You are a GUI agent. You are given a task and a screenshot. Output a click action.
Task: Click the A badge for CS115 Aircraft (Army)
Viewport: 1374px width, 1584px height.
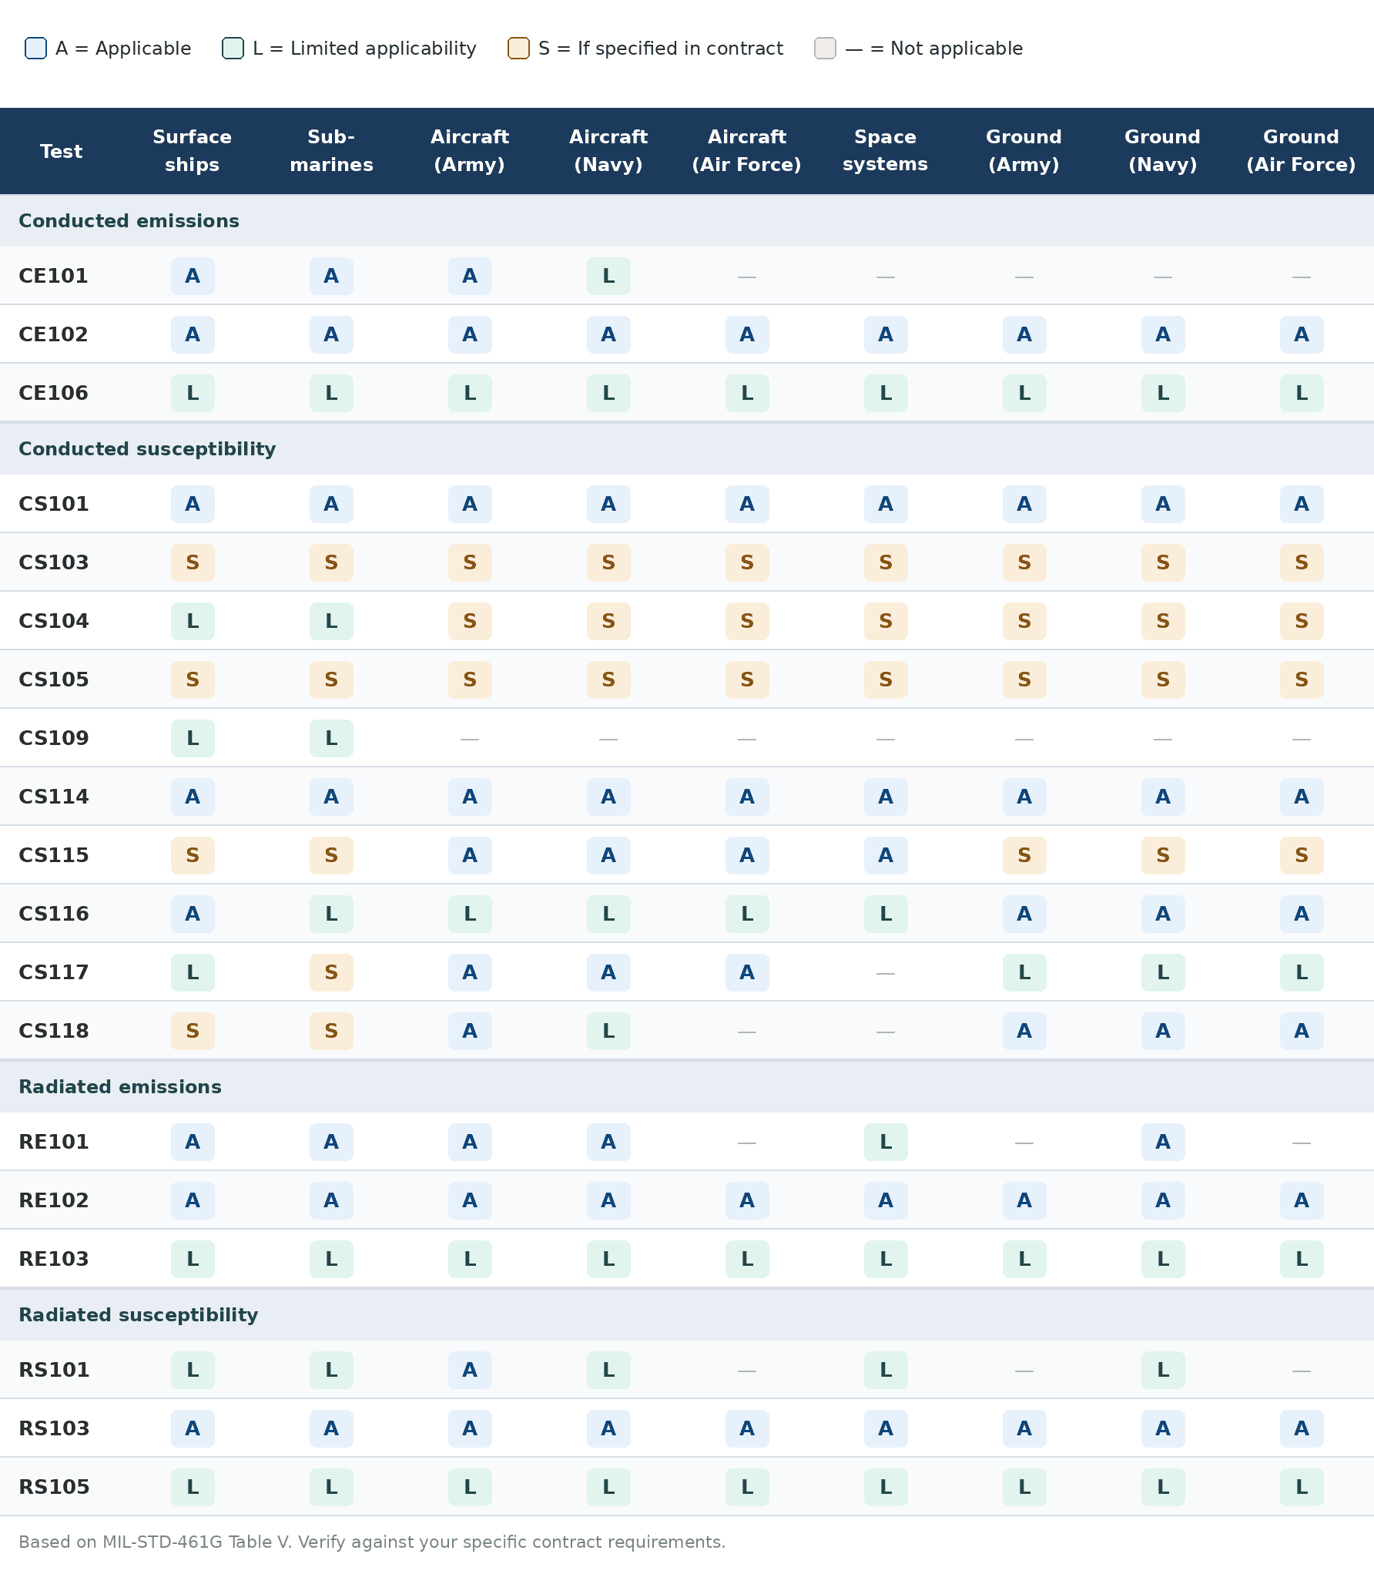click(470, 855)
